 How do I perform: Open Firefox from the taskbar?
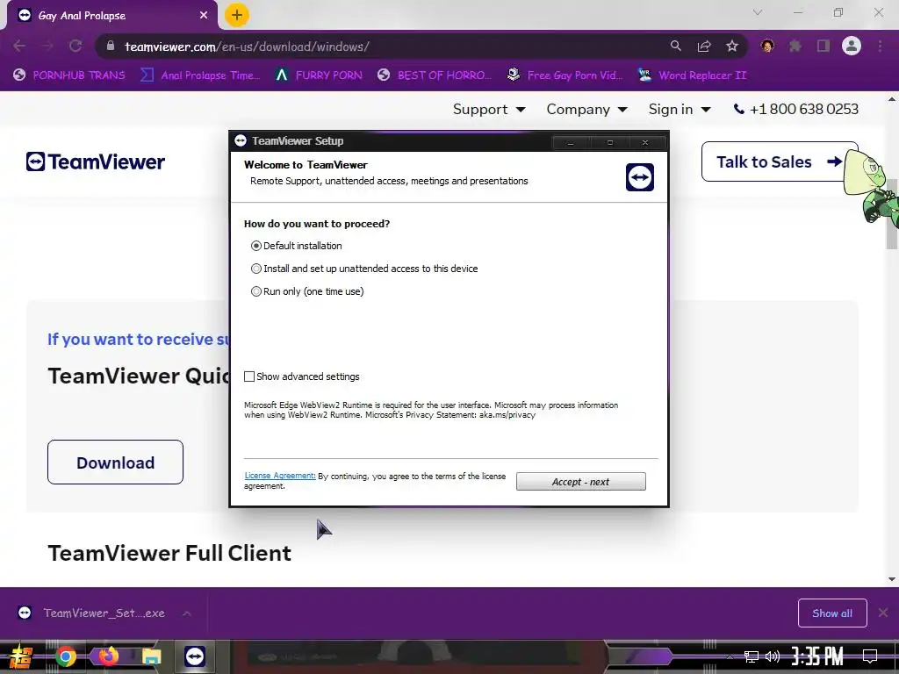[108, 656]
